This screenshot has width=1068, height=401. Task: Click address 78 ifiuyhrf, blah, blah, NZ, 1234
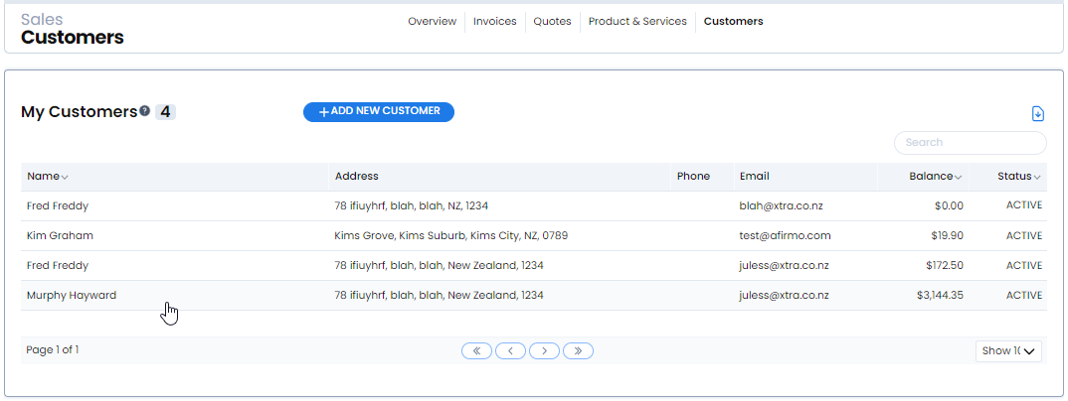pyautogui.click(x=412, y=205)
